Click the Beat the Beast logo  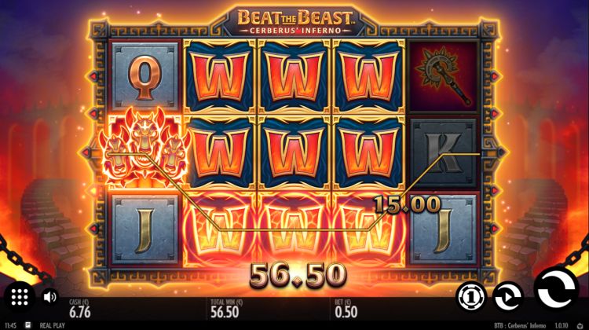click(x=295, y=22)
